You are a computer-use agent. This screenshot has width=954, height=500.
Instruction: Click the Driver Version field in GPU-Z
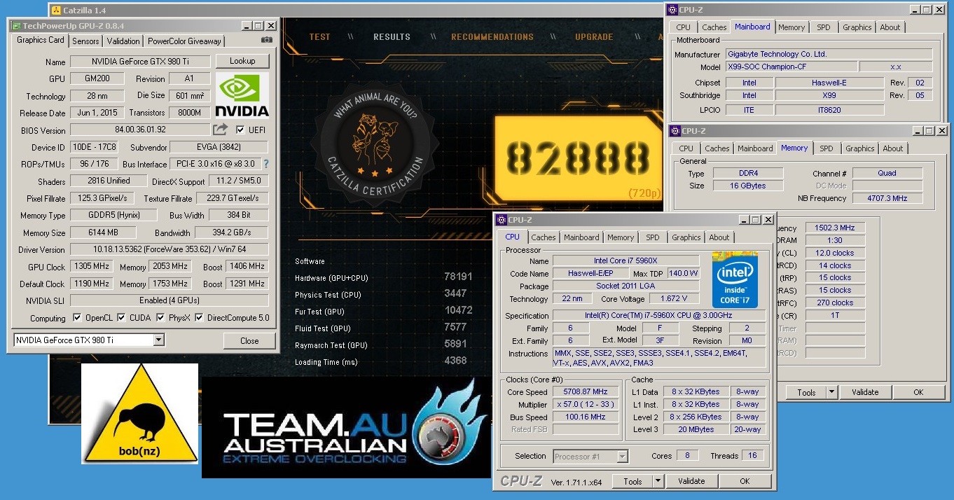coord(170,249)
